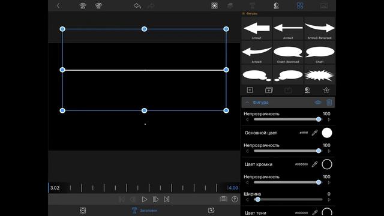Decrease the top Непрозрачность with left arrow
Image resolution: width=384 pixels, height=216 pixels.
[x=247, y=119]
